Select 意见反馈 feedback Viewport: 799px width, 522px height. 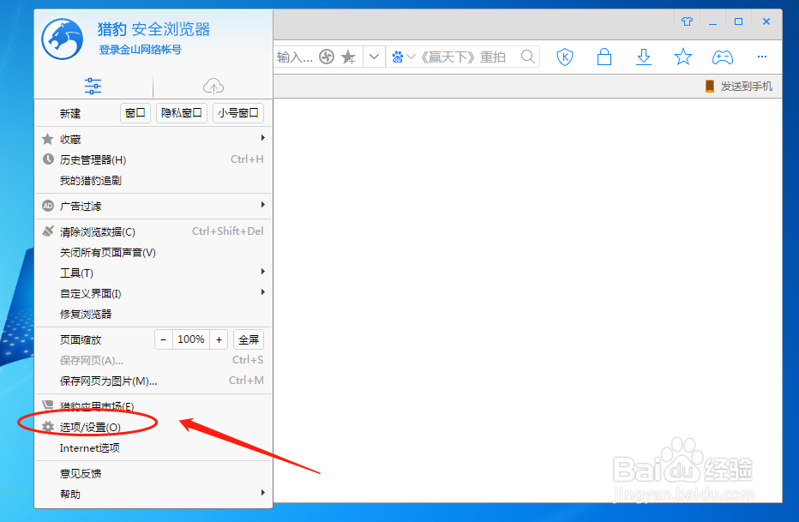(x=153, y=473)
